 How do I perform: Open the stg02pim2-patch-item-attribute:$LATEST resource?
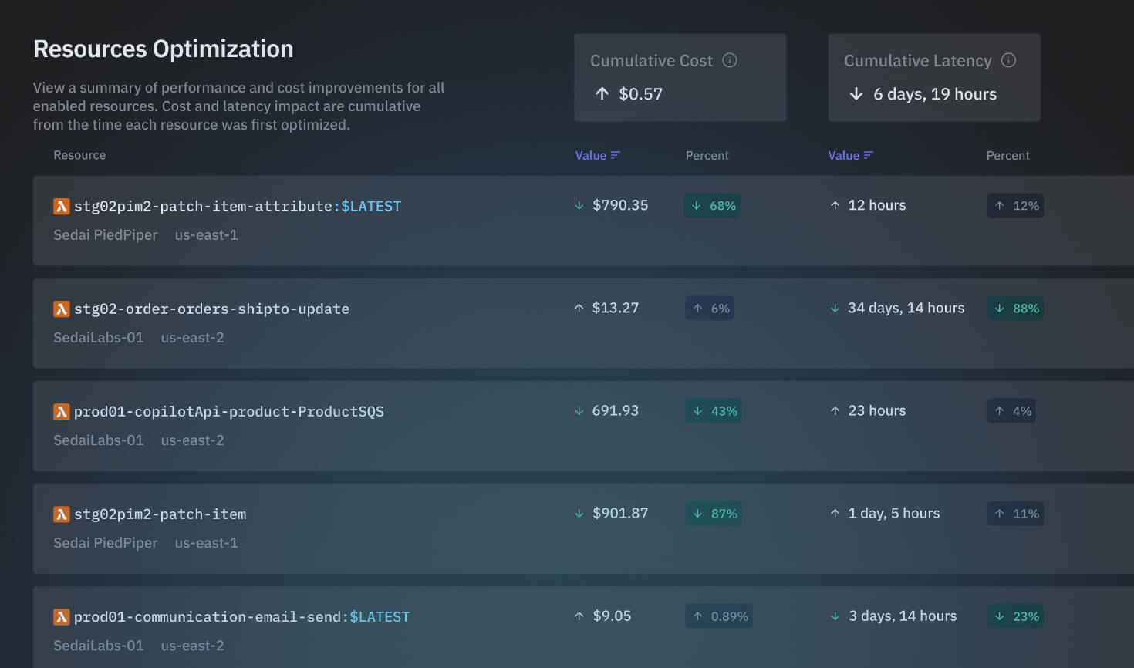(238, 206)
